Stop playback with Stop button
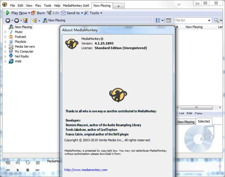 [28, 170]
